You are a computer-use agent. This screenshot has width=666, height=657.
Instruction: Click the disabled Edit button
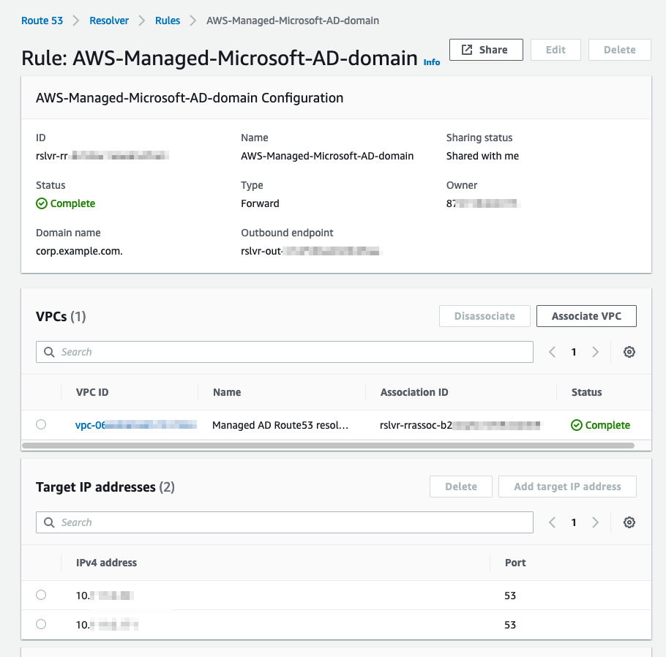[555, 50]
